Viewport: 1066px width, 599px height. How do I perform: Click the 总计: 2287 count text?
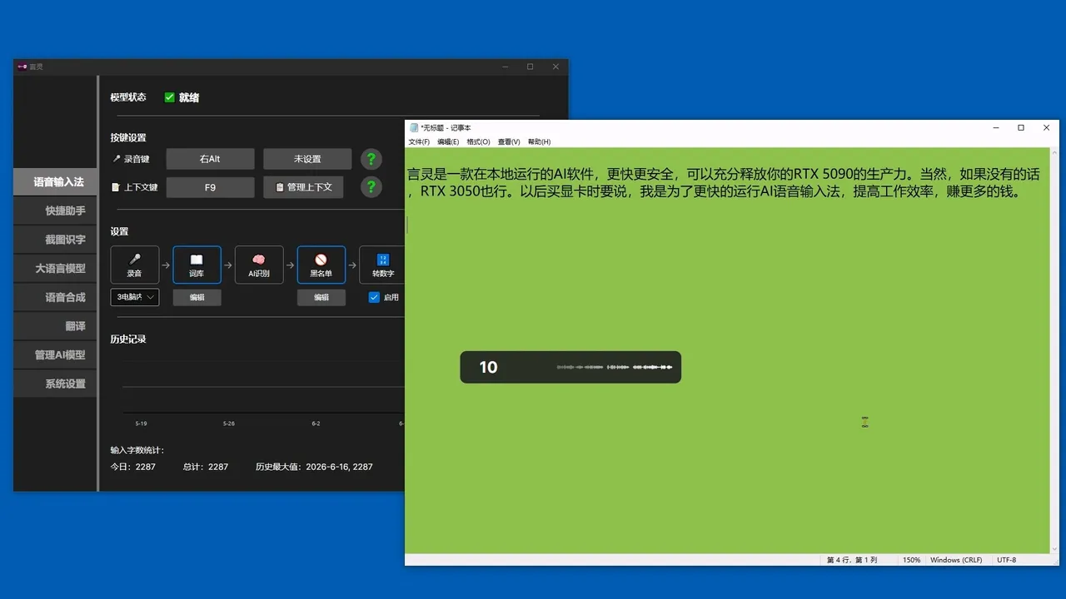[x=206, y=467]
